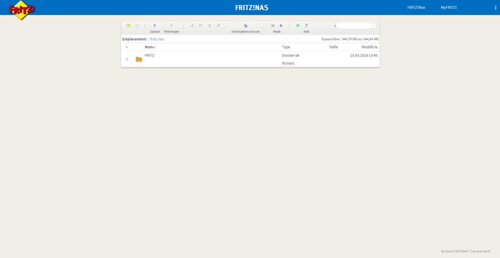The height and width of the screenshot is (258, 500).
Task: Open help with question mark icon
Action: (x=306, y=25)
